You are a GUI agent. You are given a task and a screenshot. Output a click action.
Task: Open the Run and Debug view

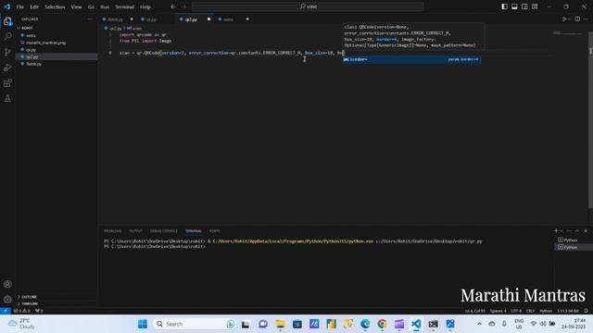[7, 68]
